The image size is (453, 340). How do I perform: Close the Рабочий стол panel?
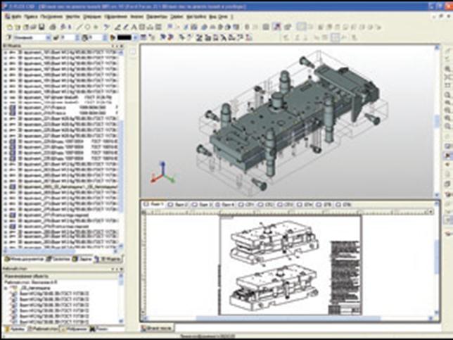point(122,269)
